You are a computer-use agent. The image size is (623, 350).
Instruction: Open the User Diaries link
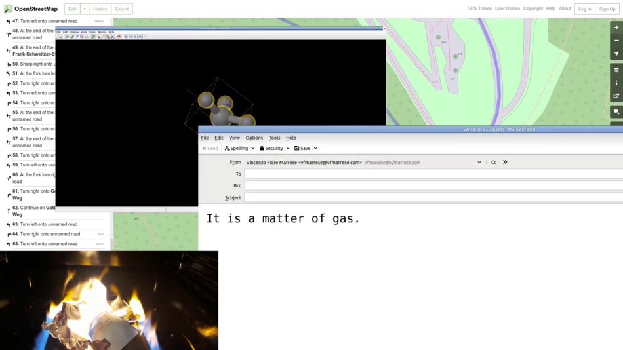[508, 9]
